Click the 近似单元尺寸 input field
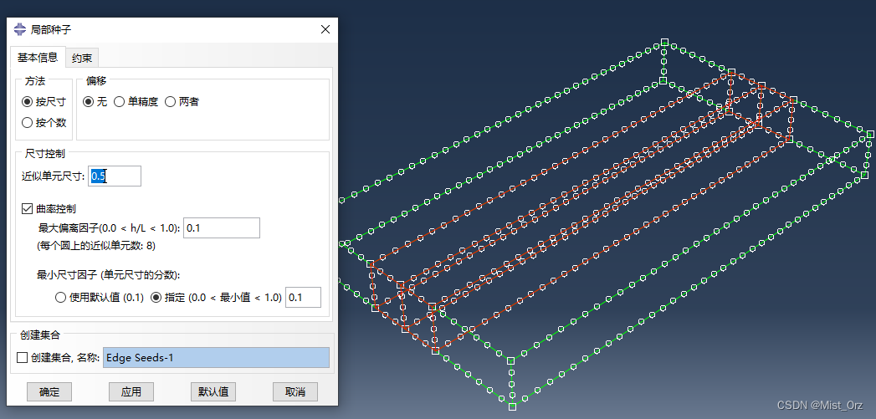Image resolution: width=876 pixels, height=419 pixels. [115, 176]
